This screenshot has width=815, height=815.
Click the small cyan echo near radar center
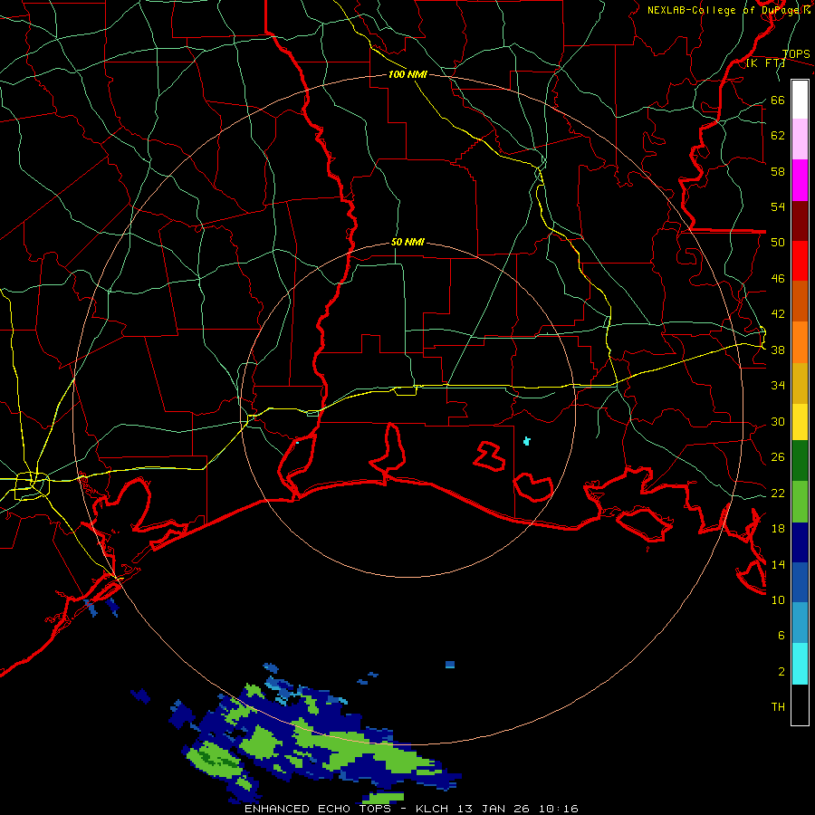(527, 441)
